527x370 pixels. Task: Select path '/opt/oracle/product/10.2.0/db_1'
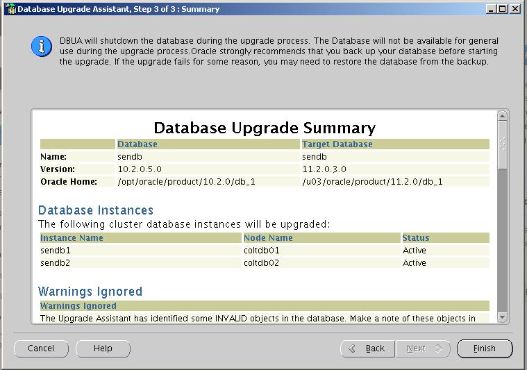186,182
